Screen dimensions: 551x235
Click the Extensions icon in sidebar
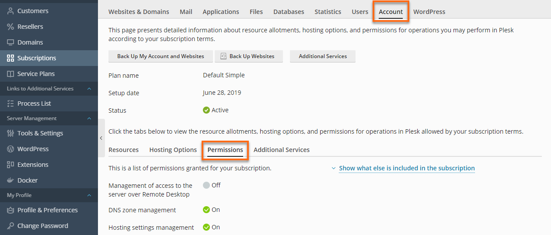coord(10,165)
